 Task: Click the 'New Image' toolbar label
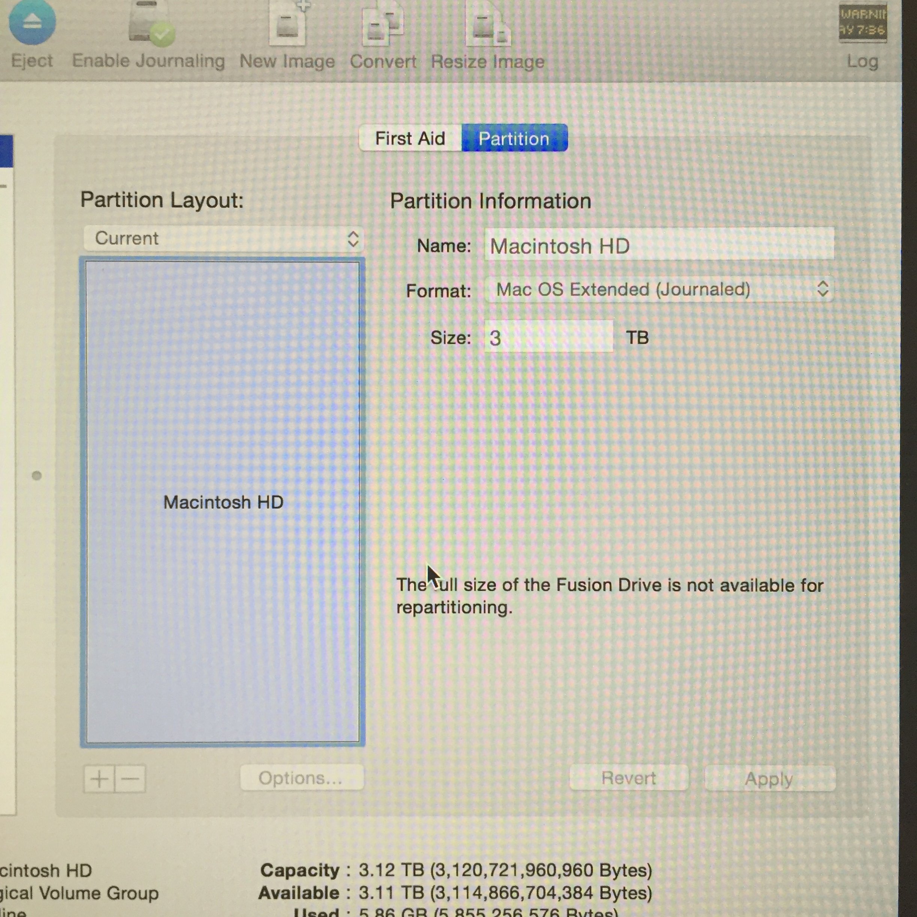click(287, 62)
